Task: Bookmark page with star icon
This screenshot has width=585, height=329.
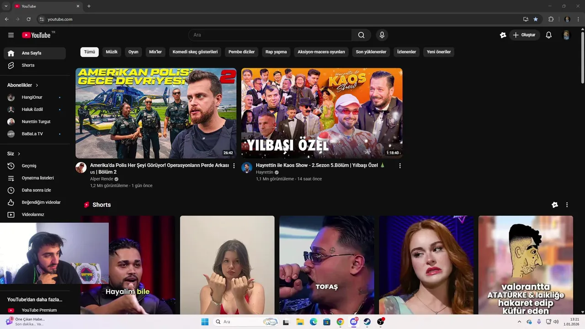Action: click(x=536, y=19)
